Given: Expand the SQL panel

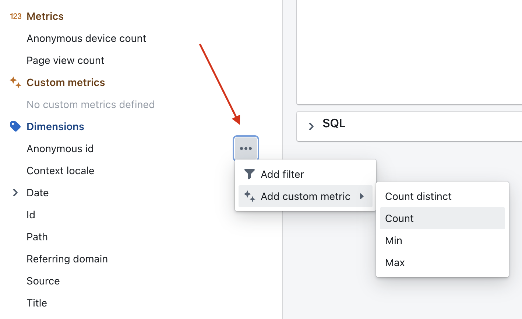Looking at the screenshot, I should [311, 126].
